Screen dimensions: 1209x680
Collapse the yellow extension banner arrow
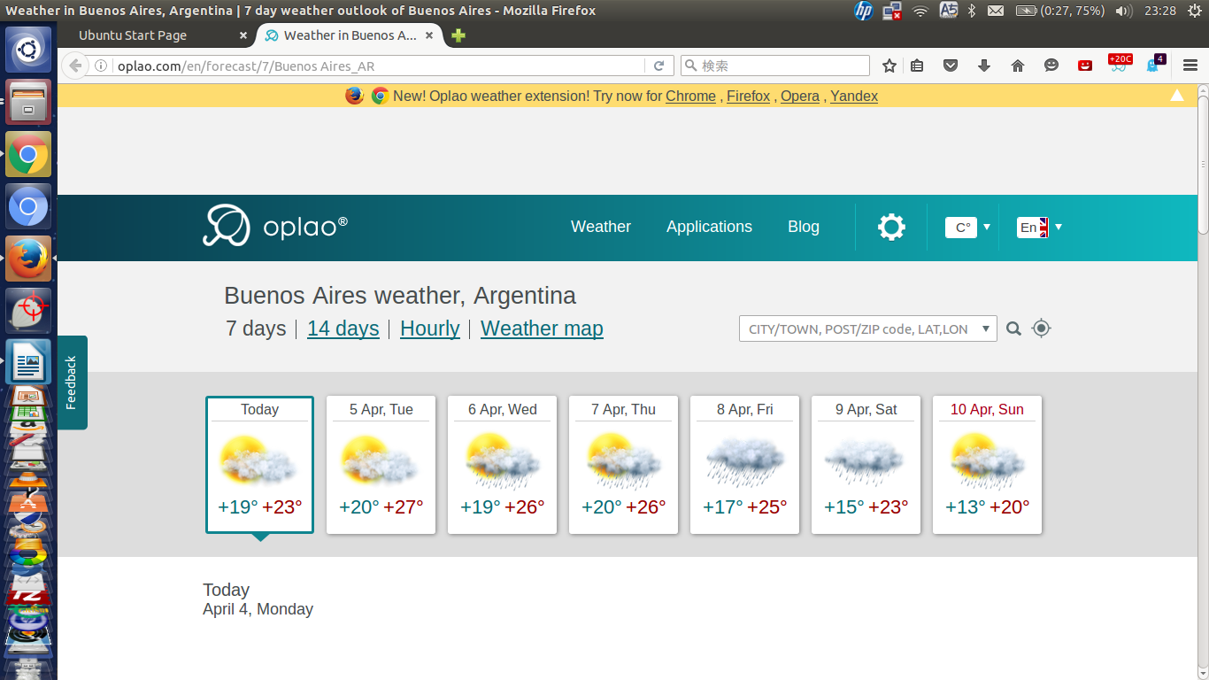tap(1177, 96)
